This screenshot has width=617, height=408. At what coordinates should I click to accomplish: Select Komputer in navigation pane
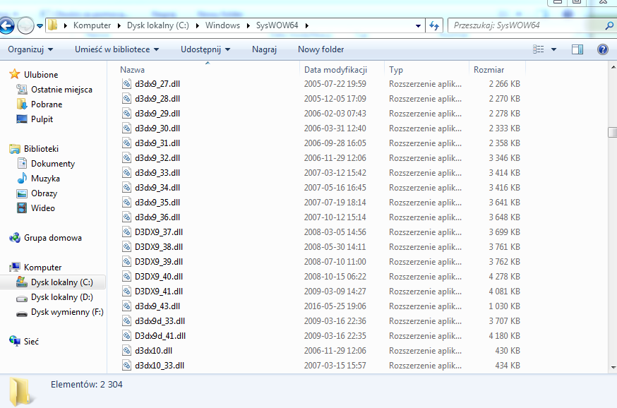tap(42, 268)
